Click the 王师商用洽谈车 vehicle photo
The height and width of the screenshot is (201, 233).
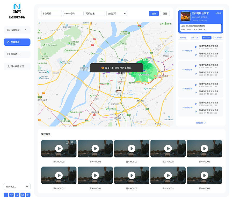point(185,16)
